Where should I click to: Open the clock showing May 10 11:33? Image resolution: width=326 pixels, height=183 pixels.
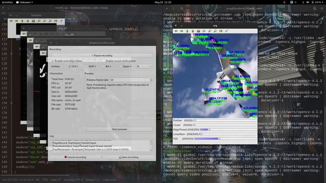point(163,2)
